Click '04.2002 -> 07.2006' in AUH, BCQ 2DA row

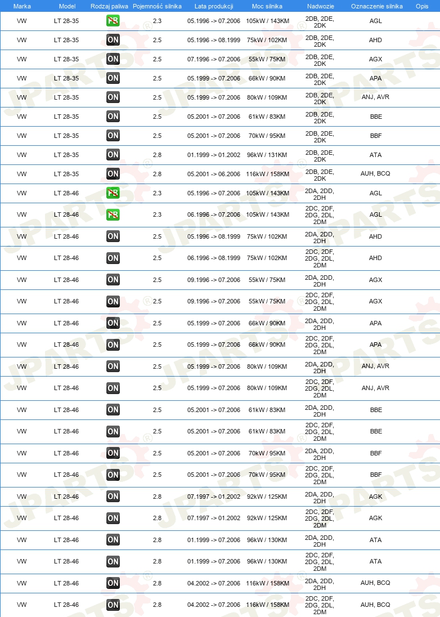[213, 583]
